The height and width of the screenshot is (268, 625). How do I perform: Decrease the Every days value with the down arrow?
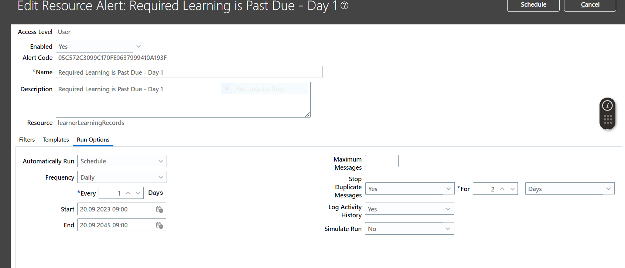click(x=138, y=193)
